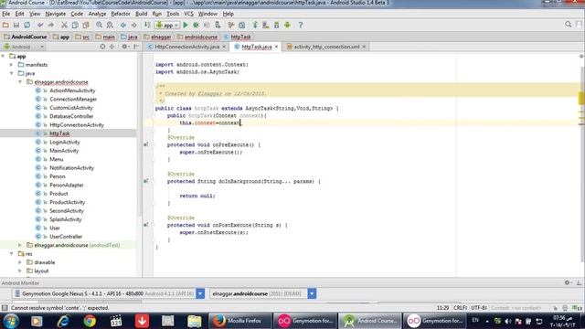Click the elnaggar breadcrumb

pyautogui.click(x=157, y=37)
